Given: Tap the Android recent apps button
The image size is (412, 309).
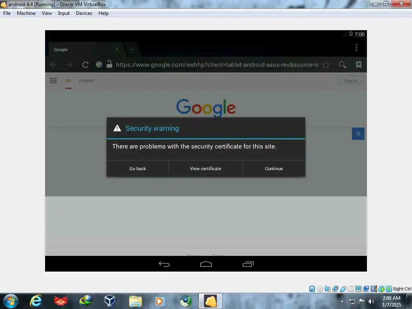Looking at the screenshot, I should 248,264.
